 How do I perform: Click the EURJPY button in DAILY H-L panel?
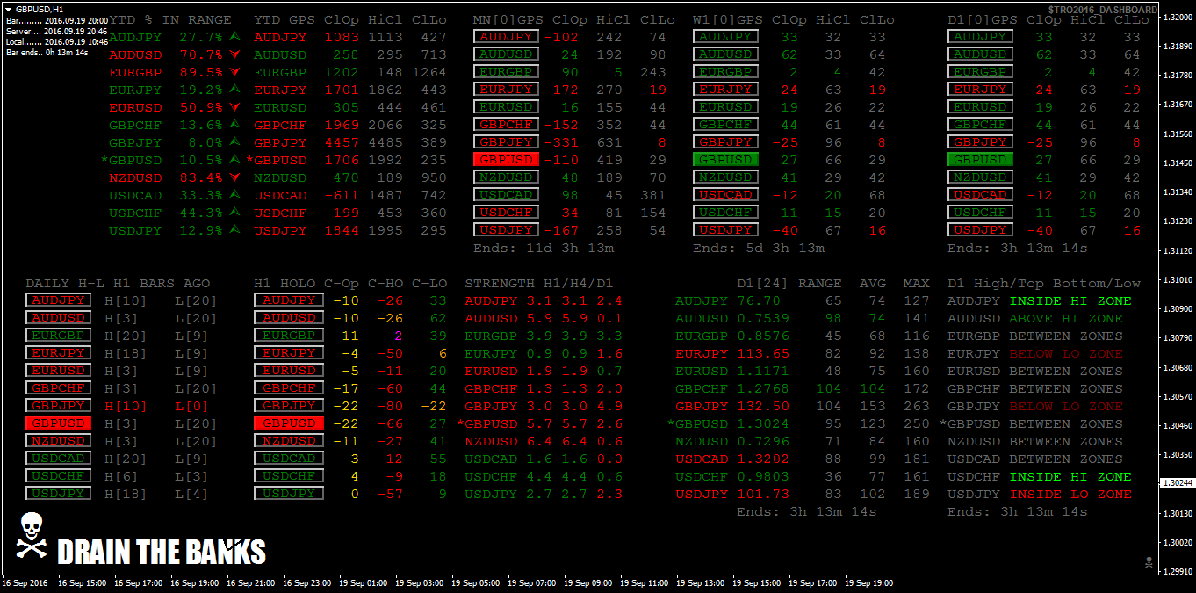58,353
